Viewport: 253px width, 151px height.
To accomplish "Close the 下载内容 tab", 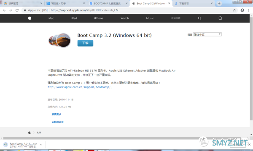I will click(212, 3).
